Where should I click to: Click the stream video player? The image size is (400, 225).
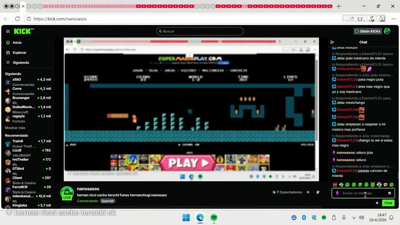pos(191,109)
